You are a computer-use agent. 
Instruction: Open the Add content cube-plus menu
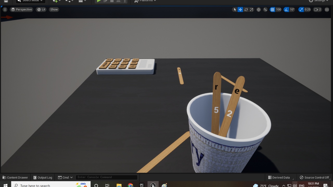(57, 1)
